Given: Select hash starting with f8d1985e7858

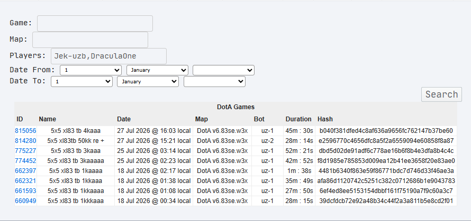Looking at the screenshot, I should [386, 161].
